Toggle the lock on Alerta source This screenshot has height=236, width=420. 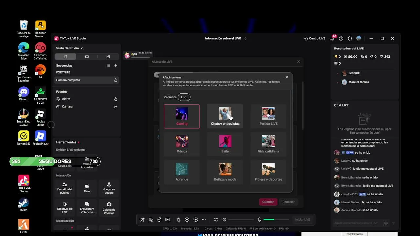pyautogui.click(x=115, y=99)
